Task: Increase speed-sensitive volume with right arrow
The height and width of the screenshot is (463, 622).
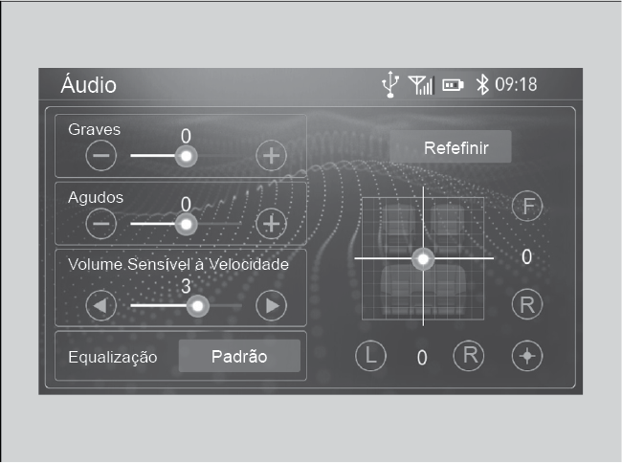Action: pyautogui.click(x=272, y=305)
